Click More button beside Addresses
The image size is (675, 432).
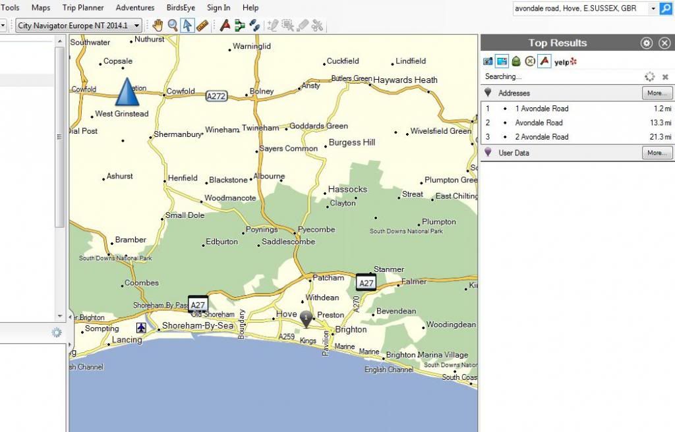[657, 94]
